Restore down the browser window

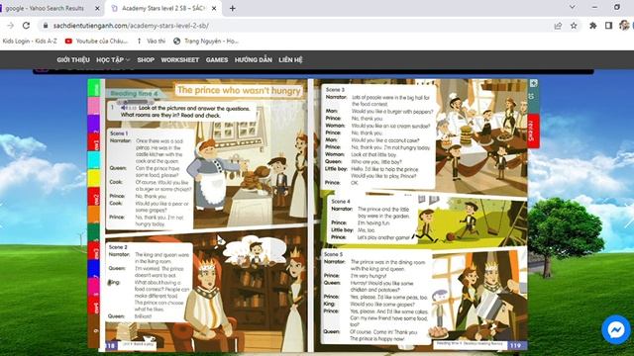[x=617, y=7]
